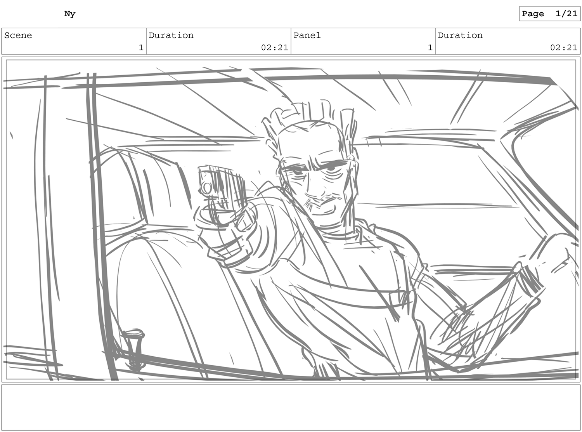Click the panel Duration label at right
Viewport: 582px width, 432px height.
(460, 35)
